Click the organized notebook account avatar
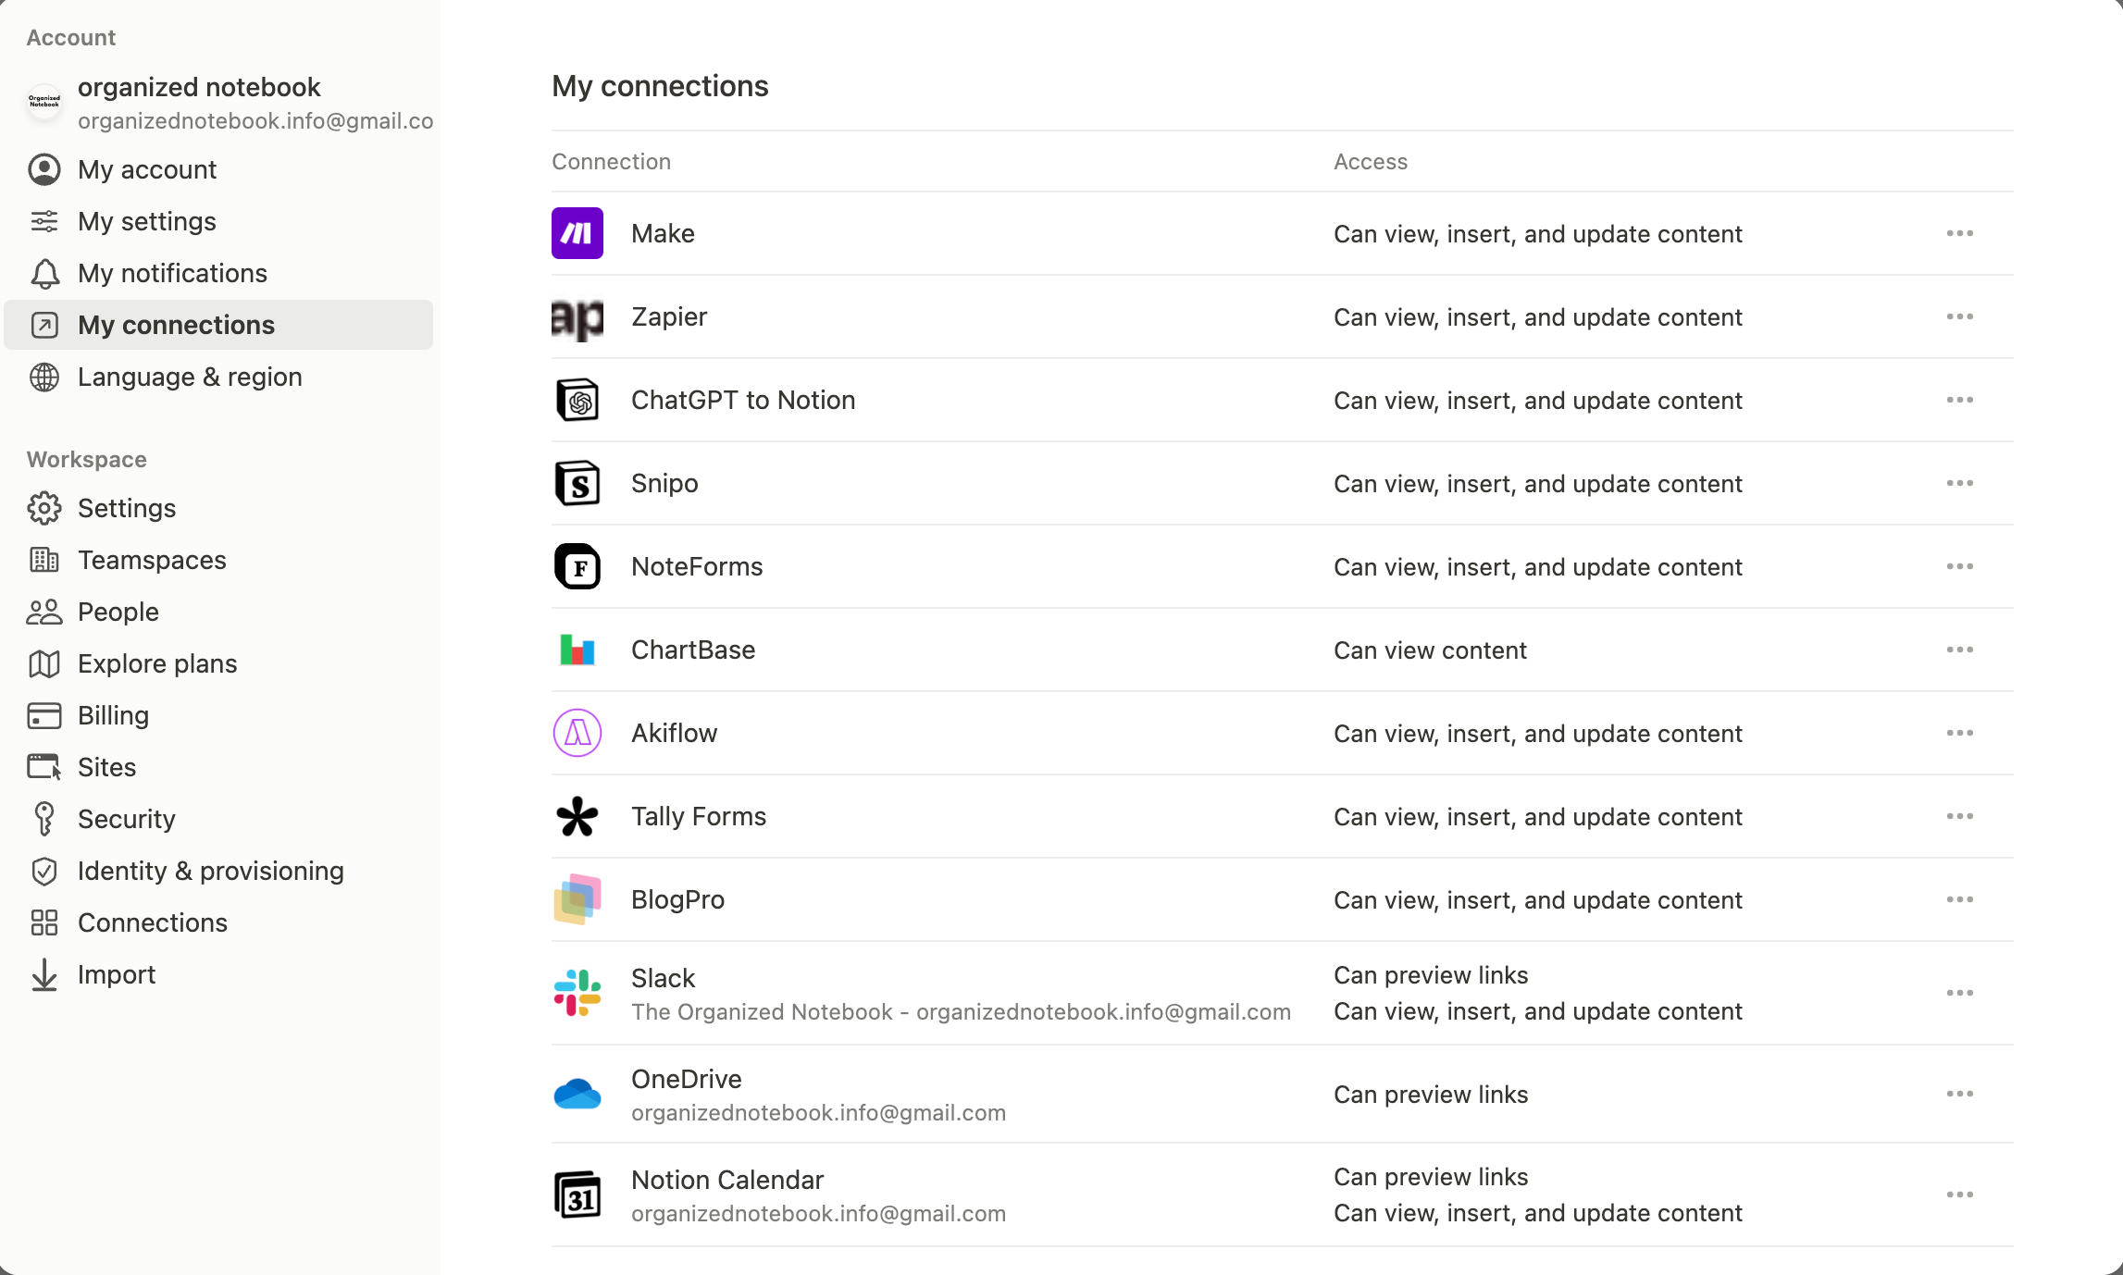This screenshot has height=1275, width=2123. [44, 102]
